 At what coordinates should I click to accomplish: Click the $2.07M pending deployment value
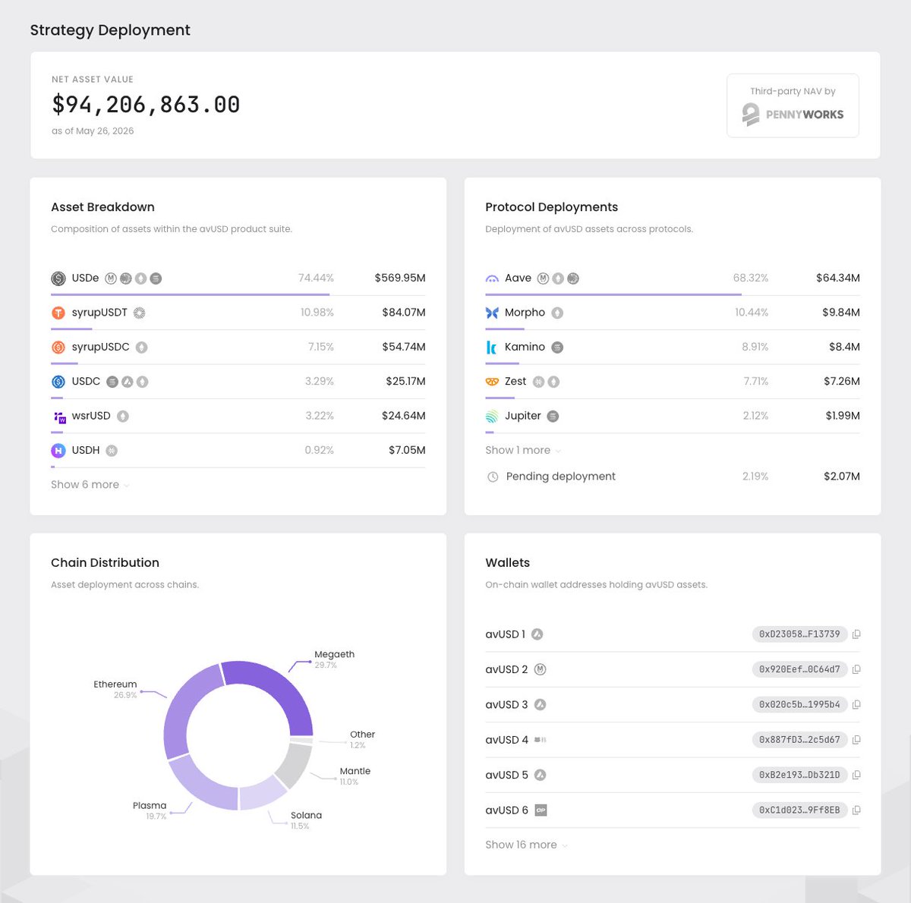pos(842,477)
